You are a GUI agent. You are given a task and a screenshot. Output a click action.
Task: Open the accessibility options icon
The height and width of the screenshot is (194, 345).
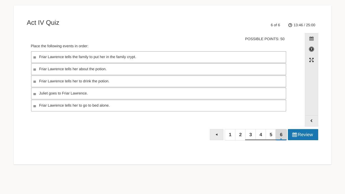click(311, 49)
